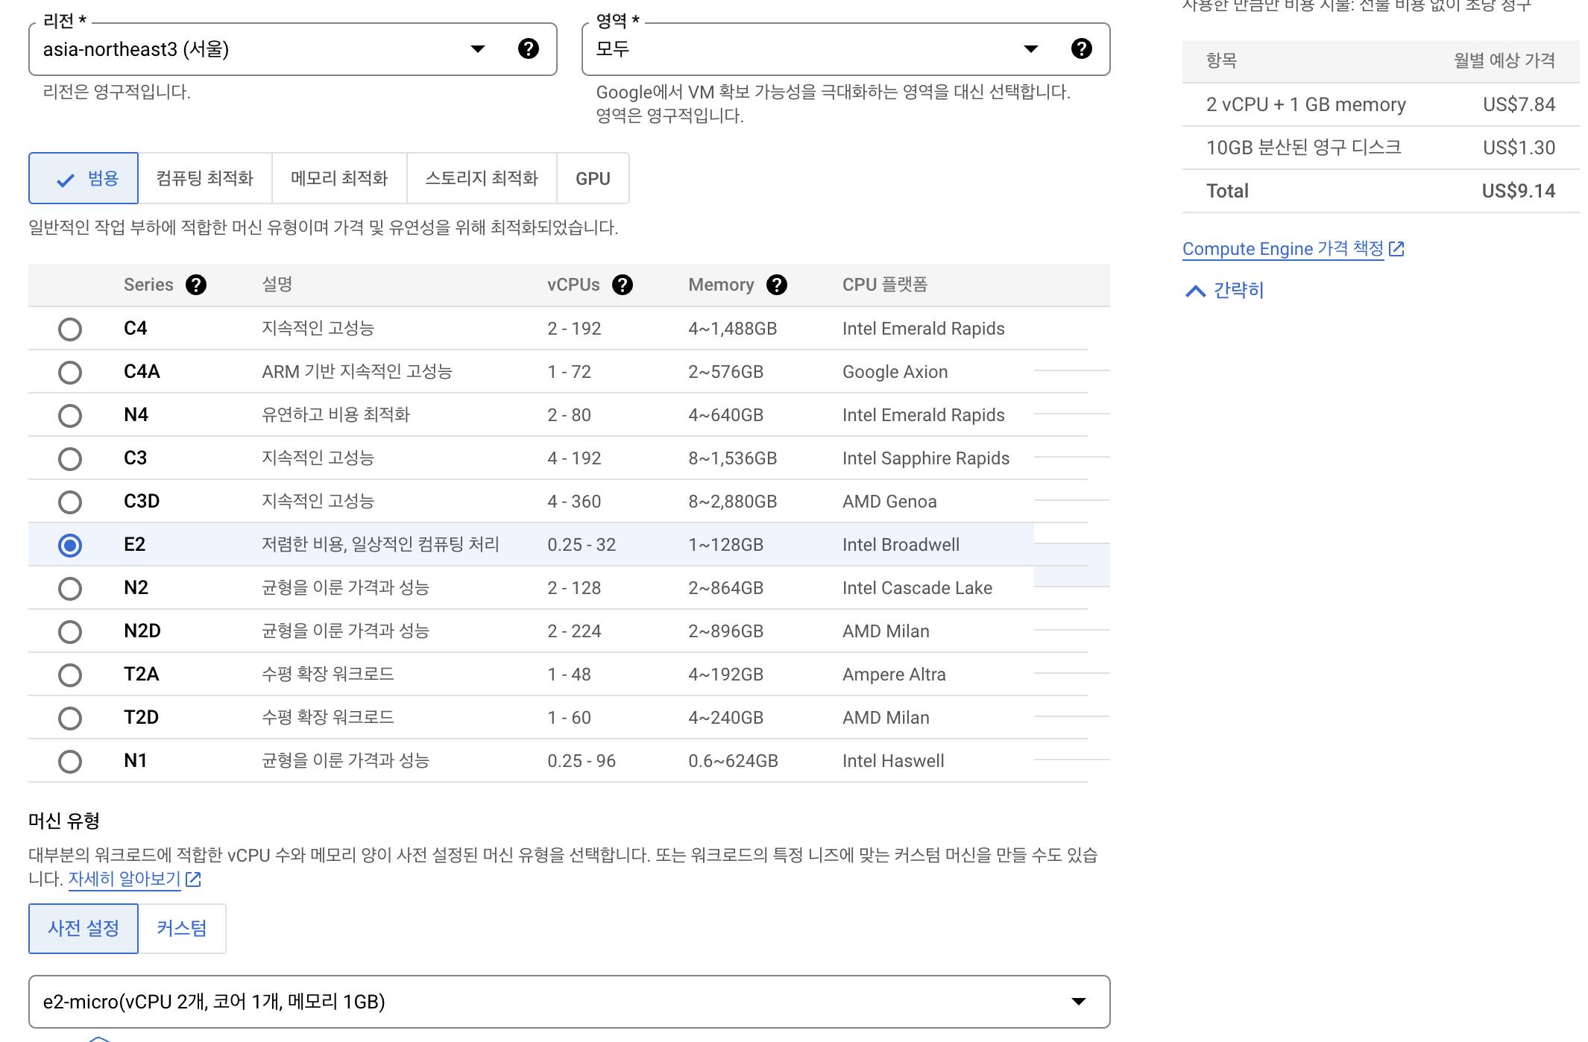Switch to the GPU tab
Screen dimensions: 1588x1042
[x=593, y=179]
